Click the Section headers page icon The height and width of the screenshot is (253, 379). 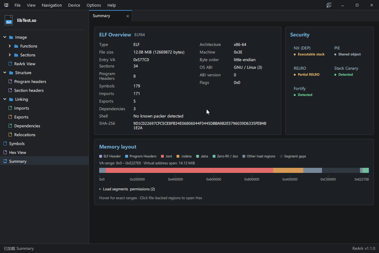click(x=10, y=90)
